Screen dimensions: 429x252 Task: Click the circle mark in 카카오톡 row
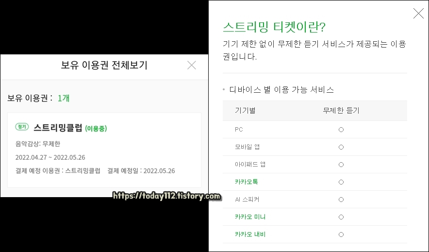coord(341,182)
